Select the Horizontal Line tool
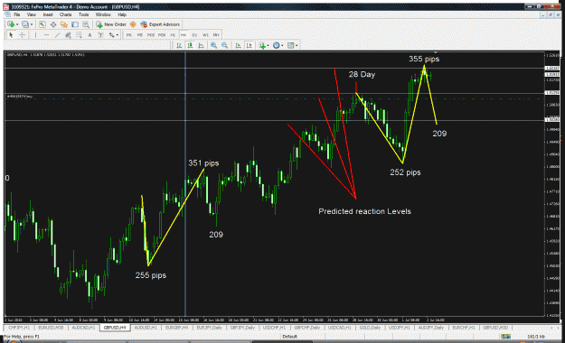 tap(46, 35)
